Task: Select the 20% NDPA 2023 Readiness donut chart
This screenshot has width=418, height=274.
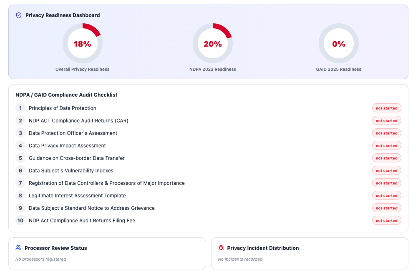Action: tap(213, 43)
